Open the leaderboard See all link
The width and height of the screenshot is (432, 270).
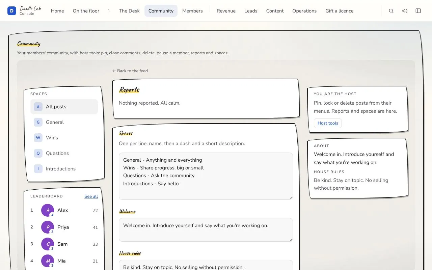pyautogui.click(x=91, y=196)
